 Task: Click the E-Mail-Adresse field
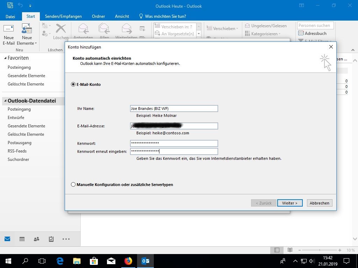tap(174, 126)
